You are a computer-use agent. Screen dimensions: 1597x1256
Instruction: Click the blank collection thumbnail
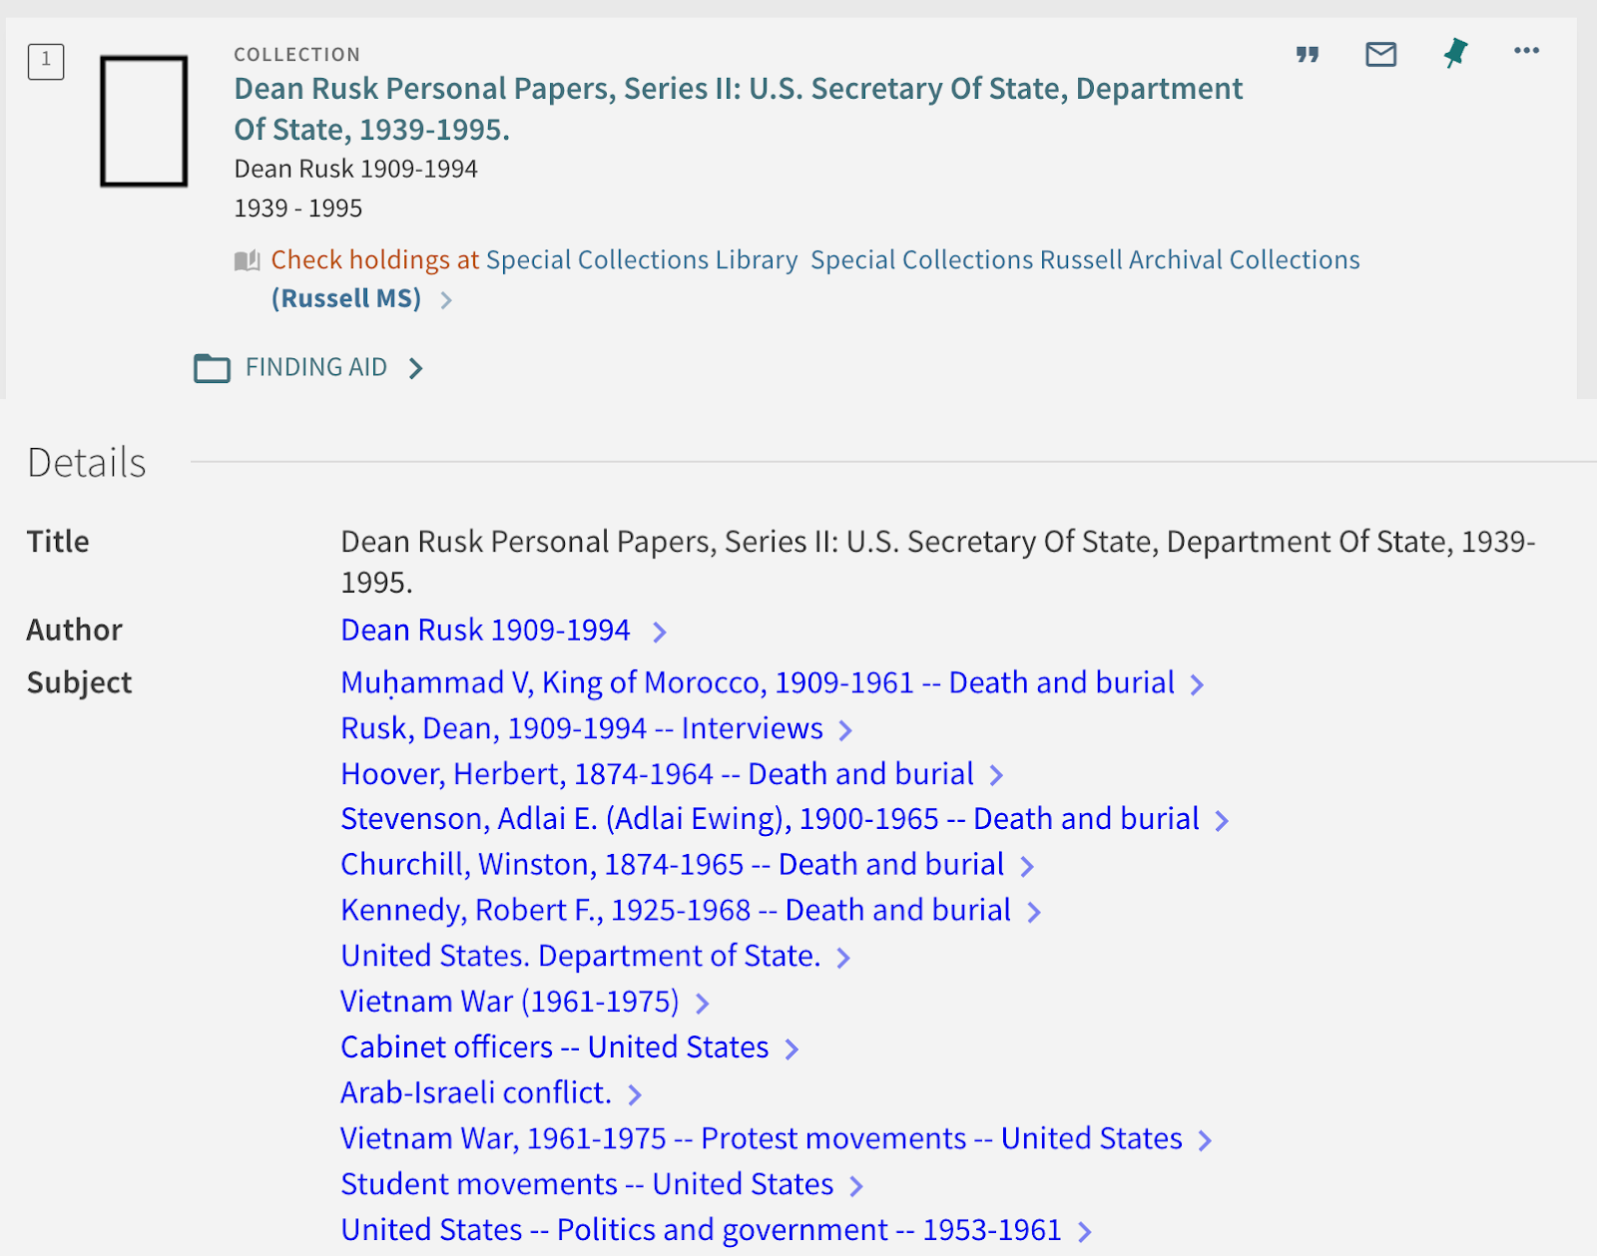[x=144, y=122]
